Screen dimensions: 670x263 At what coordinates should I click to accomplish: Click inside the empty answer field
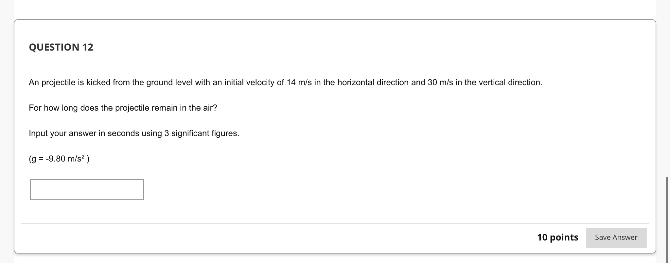[87, 189]
